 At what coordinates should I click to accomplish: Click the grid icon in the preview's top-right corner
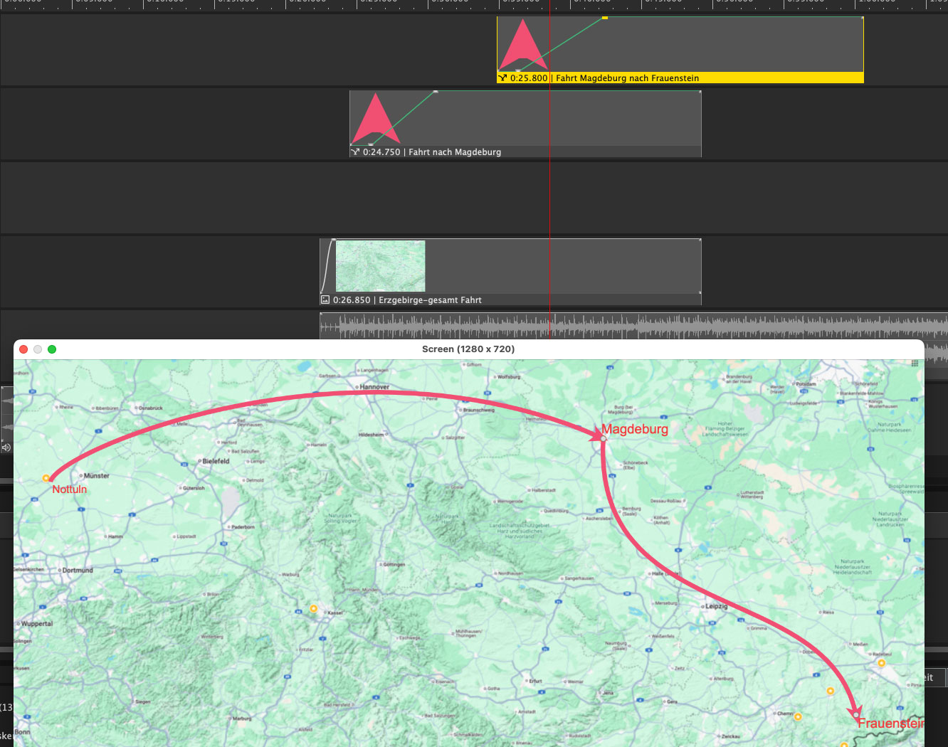tap(915, 364)
